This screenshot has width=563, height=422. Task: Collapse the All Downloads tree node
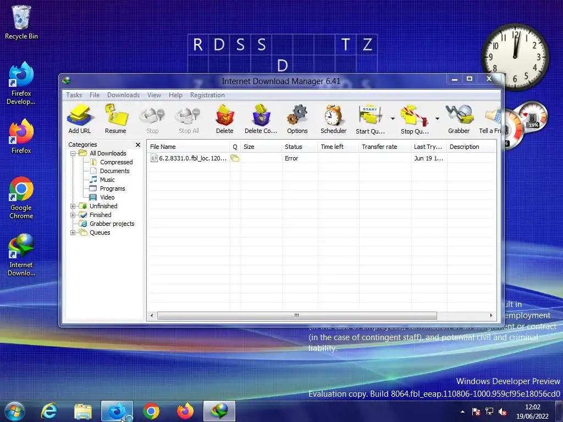click(x=73, y=154)
